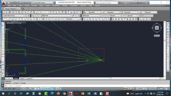Viewport: 171px width, 96px height.
Task: Click the 2D Wireframe viewport label
Action: [16, 23]
